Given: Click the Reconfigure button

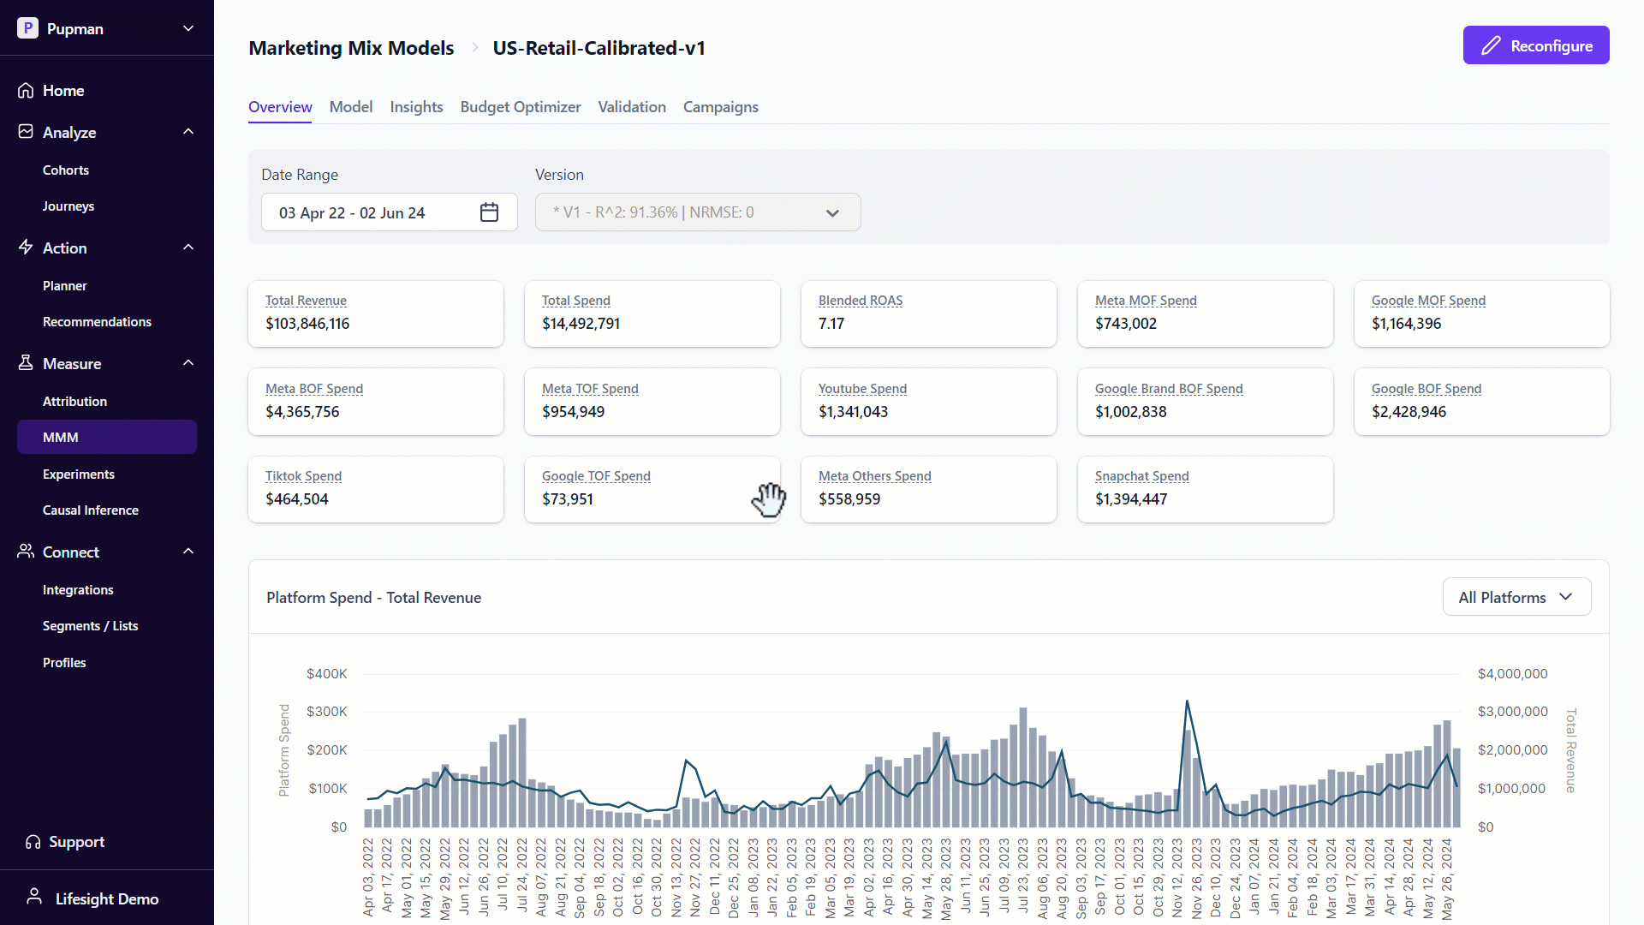Looking at the screenshot, I should 1536,45.
